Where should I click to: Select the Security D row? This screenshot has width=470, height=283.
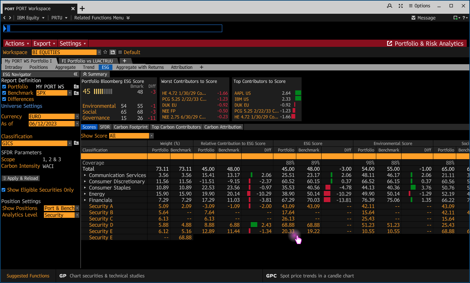pyautogui.click(x=275, y=225)
